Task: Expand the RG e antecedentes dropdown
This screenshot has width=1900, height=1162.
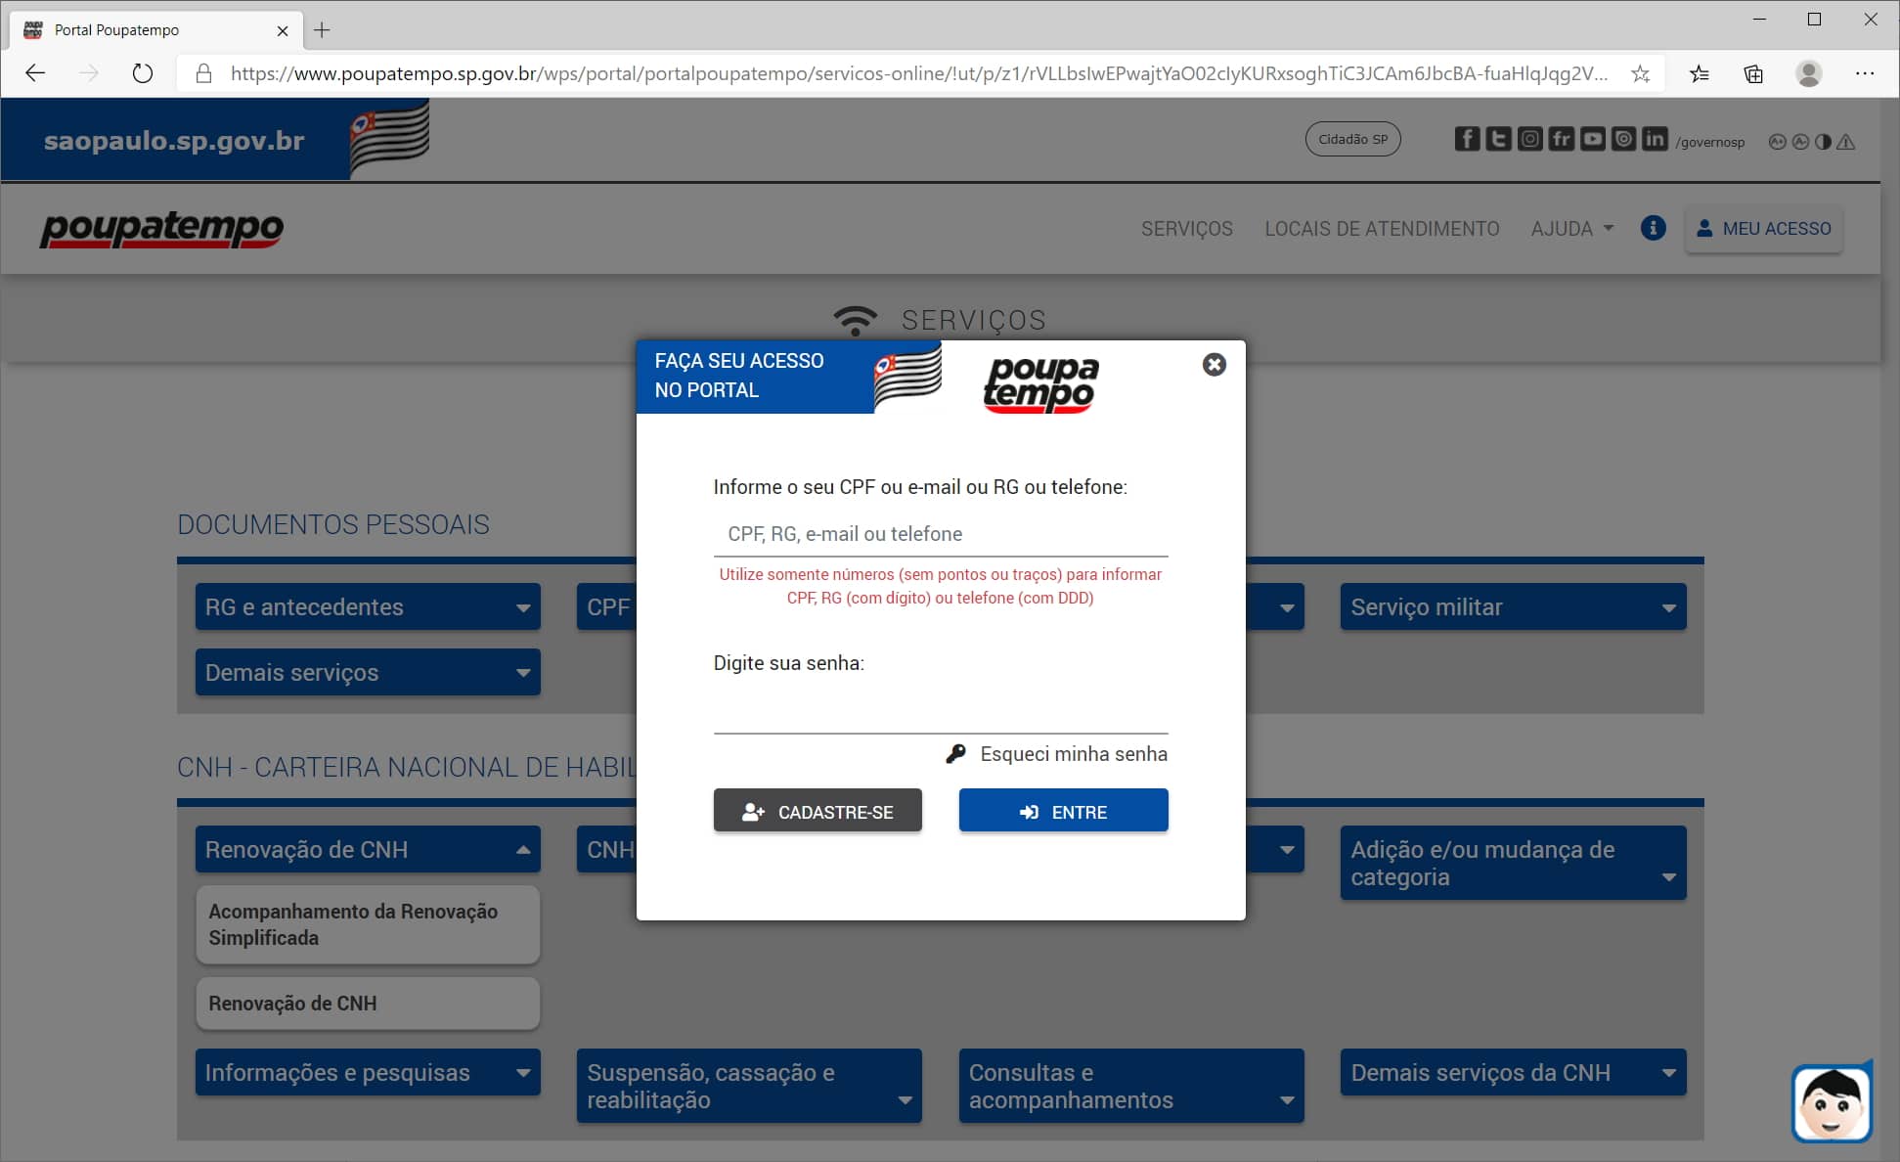Action: click(368, 607)
